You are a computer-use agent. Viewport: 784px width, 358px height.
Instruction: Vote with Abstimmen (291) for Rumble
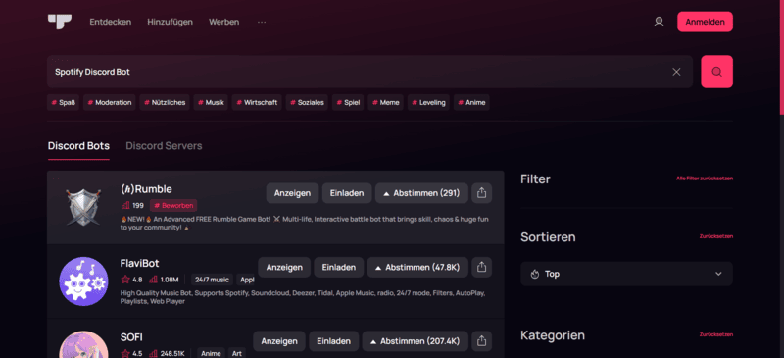click(421, 193)
